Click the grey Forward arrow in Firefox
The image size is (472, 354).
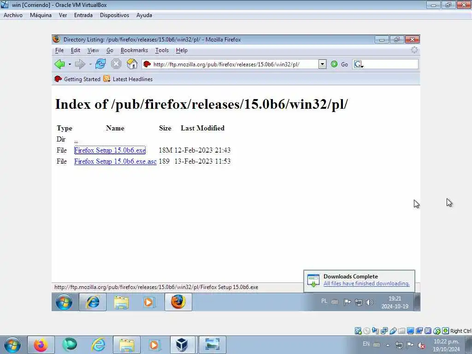point(80,64)
